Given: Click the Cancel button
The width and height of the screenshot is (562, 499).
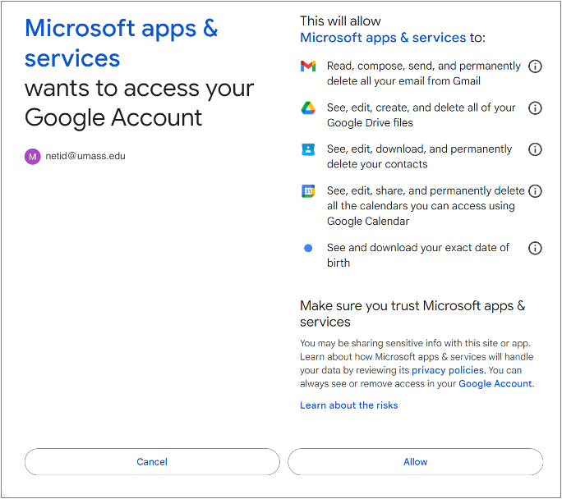Looking at the screenshot, I should [152, 462].
